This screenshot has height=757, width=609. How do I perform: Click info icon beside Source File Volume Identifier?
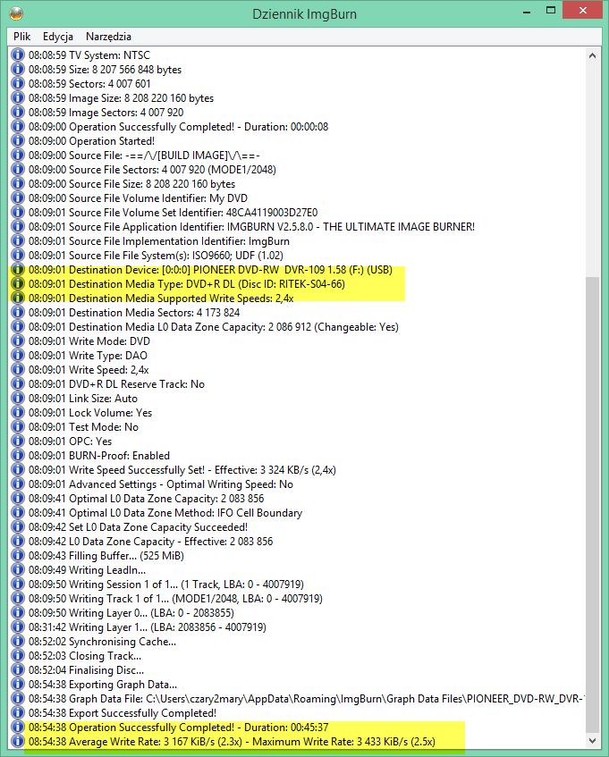18,198
